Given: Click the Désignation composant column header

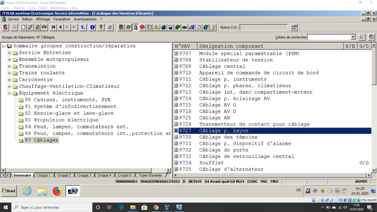Looking at the screenshot, I should tap(271, 46).
